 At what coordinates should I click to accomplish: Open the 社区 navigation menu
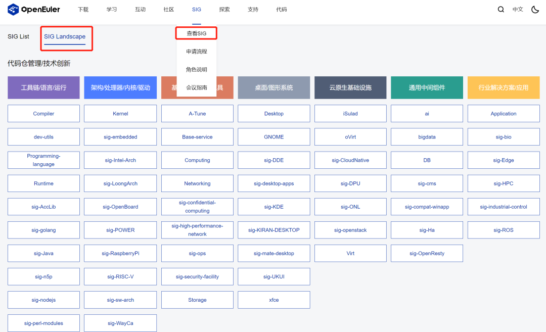(x=168, y=9)
